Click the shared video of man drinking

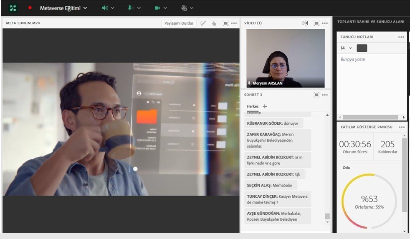[121, 129]
